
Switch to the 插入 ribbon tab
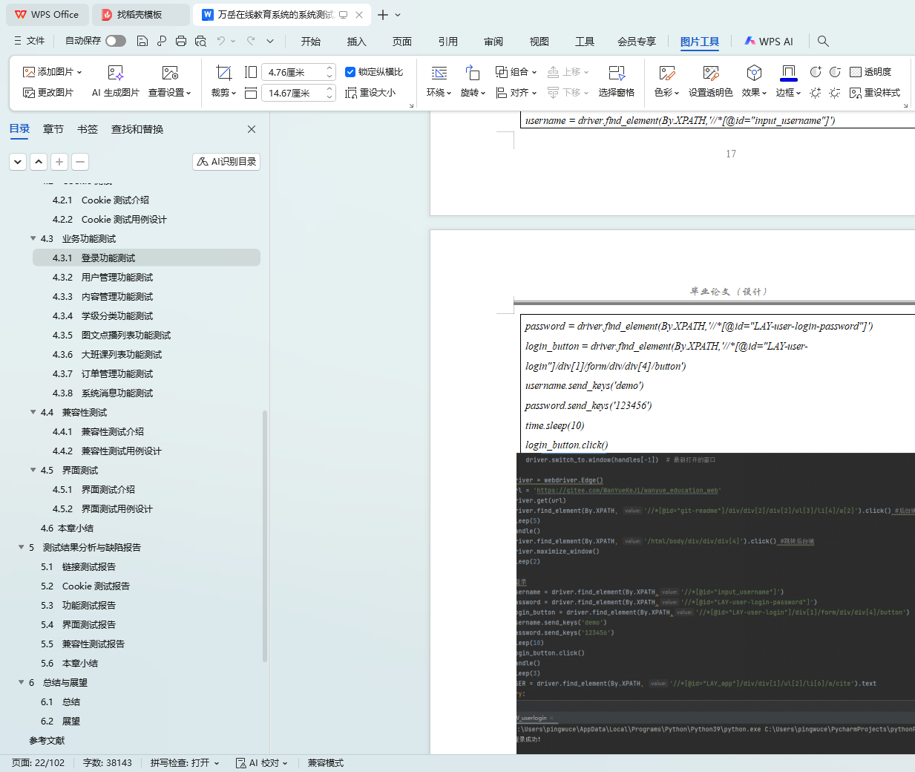tap(356, 42)
